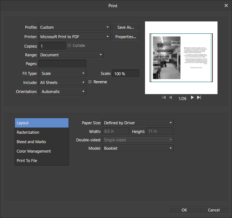Click the Save As... button
The image size is (232, 218).
(x=125, y=27)
